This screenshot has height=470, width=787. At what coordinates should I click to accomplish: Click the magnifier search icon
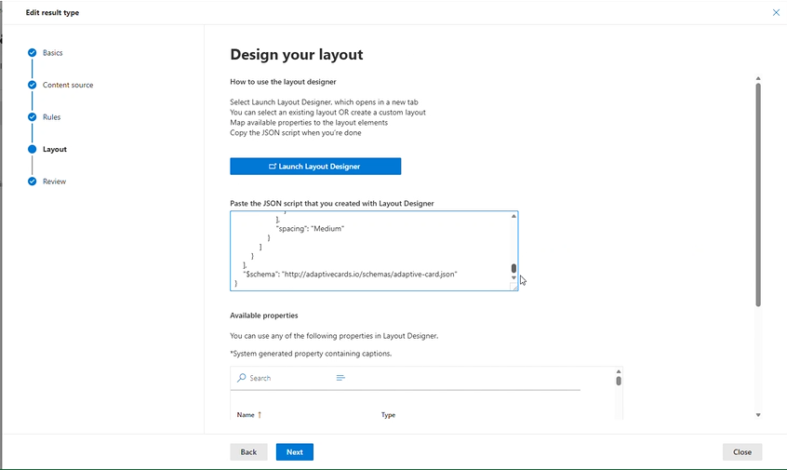[x=242, y=378]
